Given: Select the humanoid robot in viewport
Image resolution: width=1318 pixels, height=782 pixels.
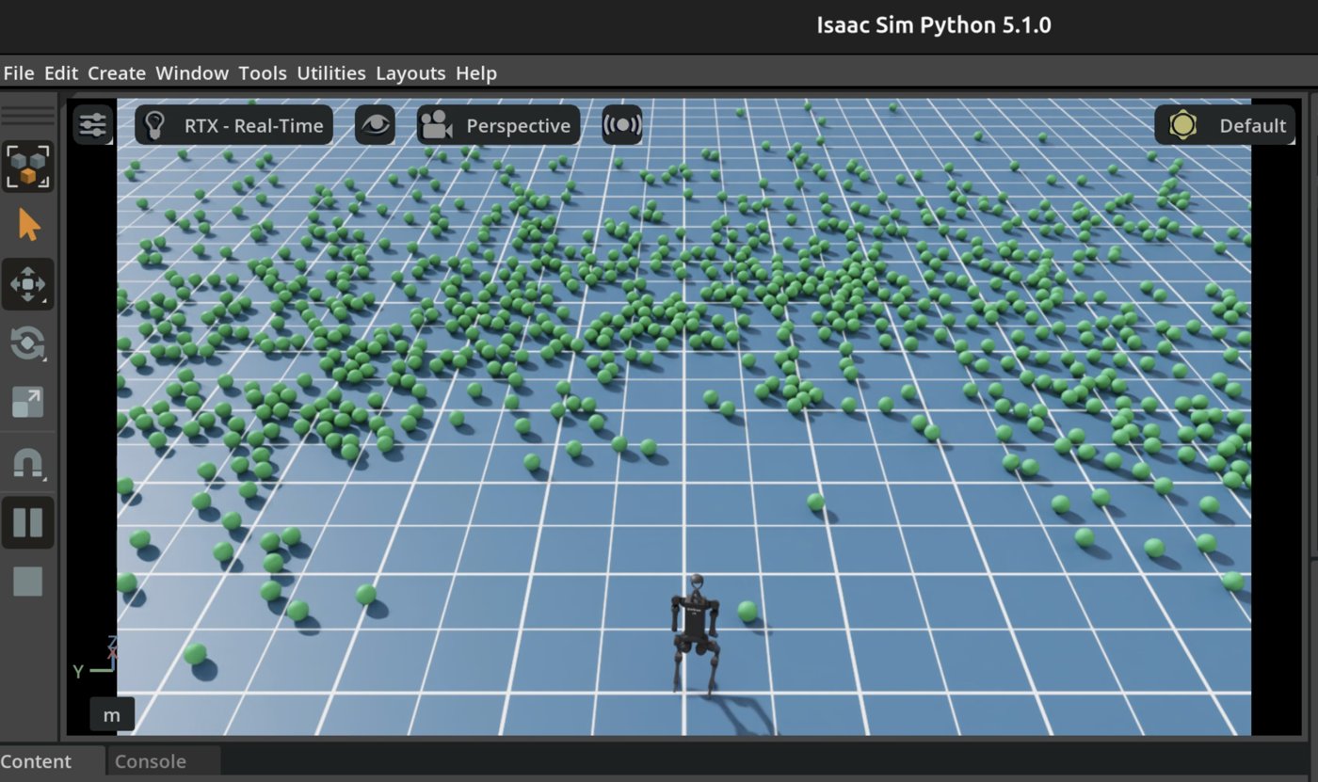Looking at the screenshot, I should click(695, 634).
